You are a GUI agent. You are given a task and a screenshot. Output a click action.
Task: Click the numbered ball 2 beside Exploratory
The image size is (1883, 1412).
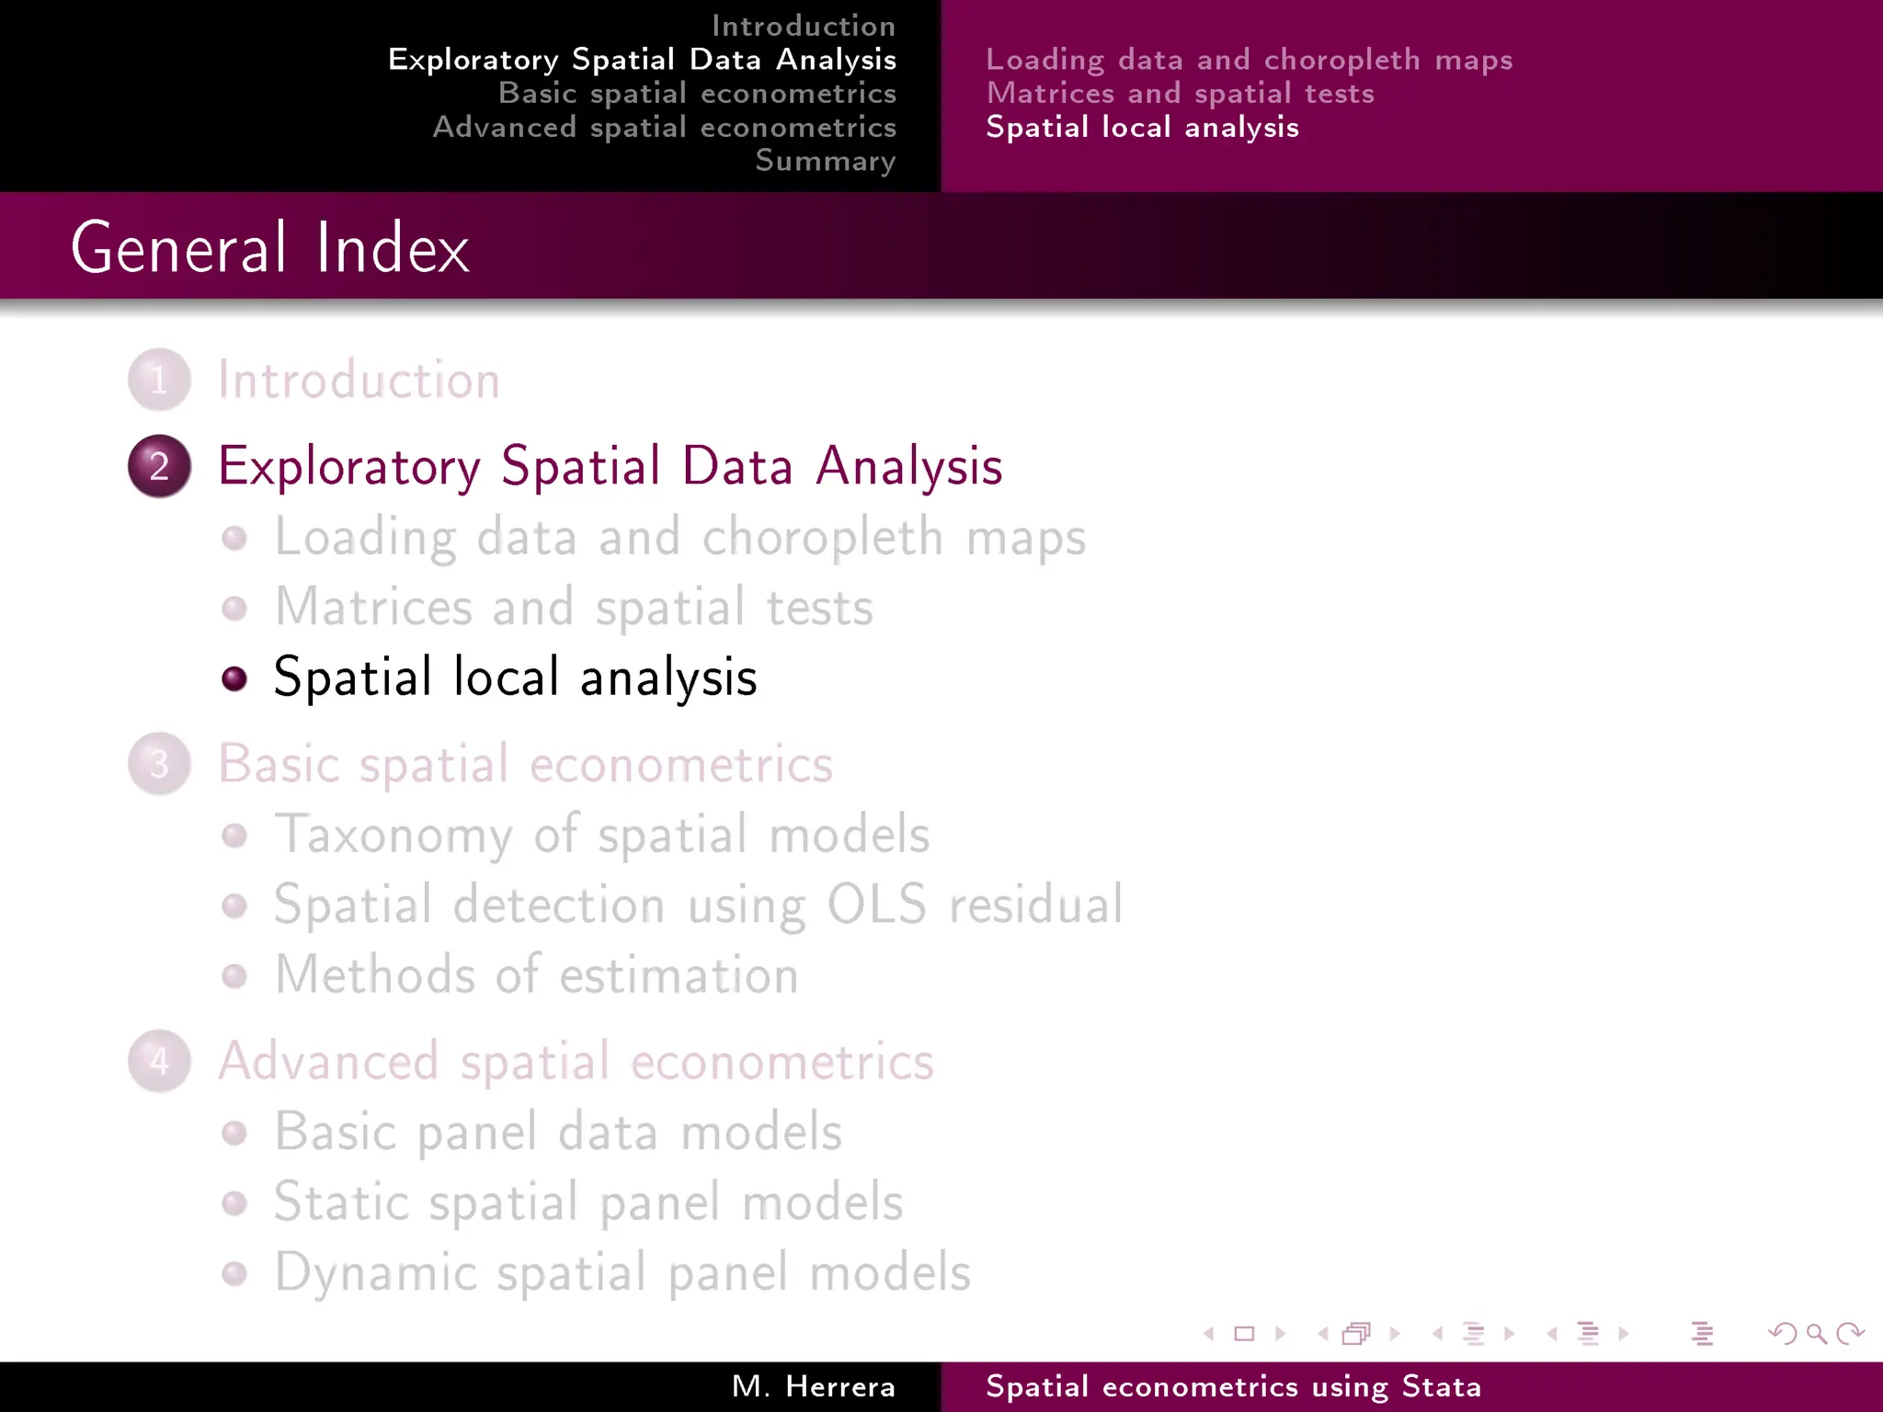[159, 466]
